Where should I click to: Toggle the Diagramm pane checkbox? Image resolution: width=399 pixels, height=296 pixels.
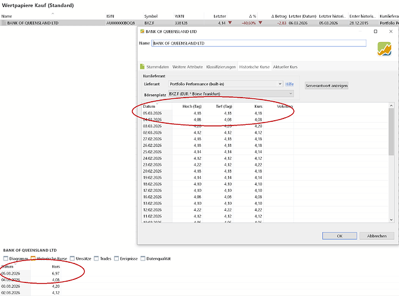point(5,259)
